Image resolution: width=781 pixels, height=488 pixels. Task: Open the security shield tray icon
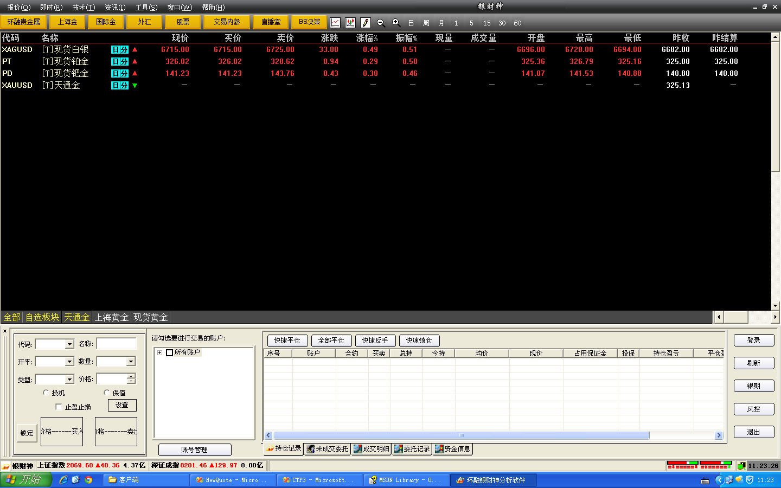pos(750,480)
